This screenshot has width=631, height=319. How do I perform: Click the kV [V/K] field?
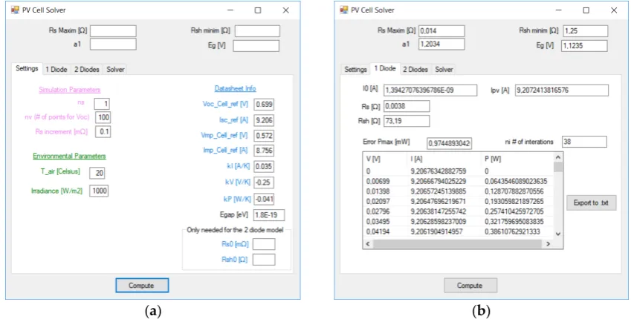click(264, 182)
